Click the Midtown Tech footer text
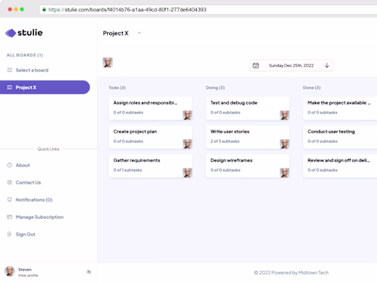 [x=314, y=273]
